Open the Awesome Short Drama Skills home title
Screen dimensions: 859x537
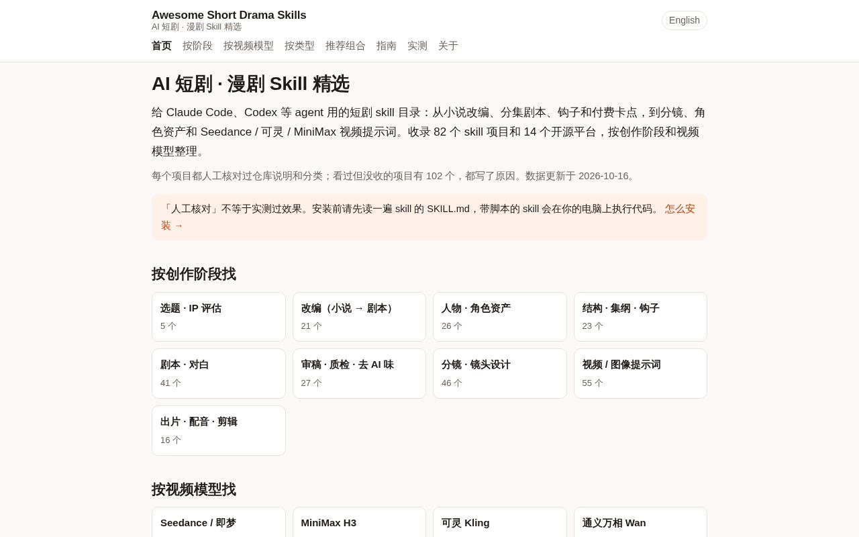point(229,15)
